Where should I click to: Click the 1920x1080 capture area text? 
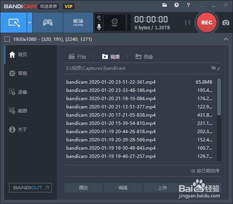tap(53, 39)
